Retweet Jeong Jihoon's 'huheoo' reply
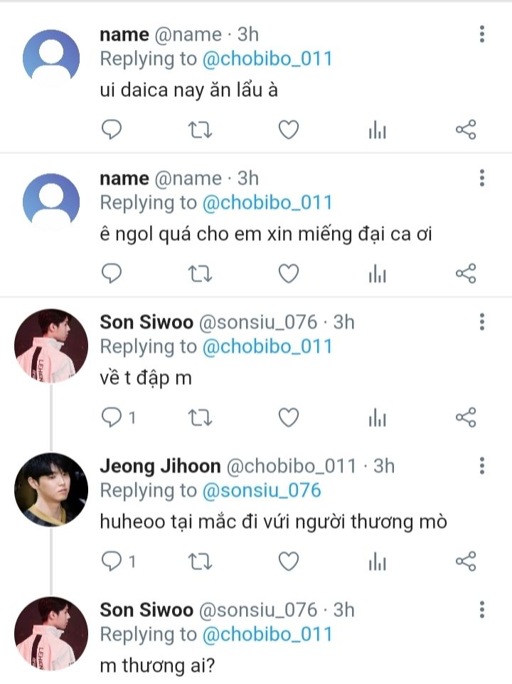The height and width of the screenshot is (684, 512). click(x=199, y=562)
